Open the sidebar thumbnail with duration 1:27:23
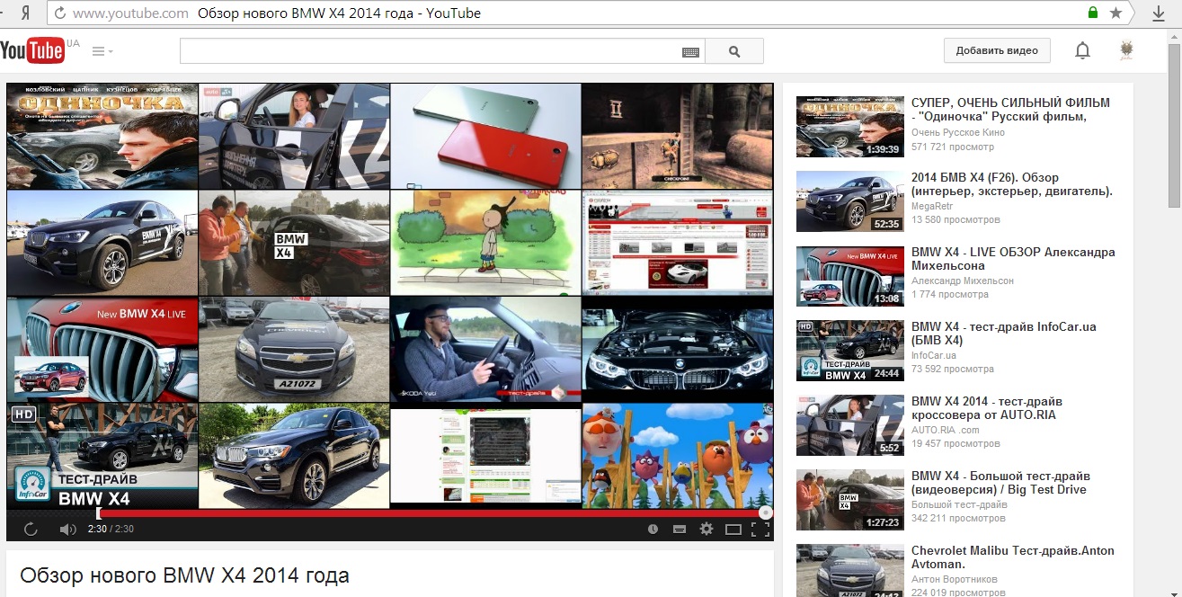 [x=850, y=500]
